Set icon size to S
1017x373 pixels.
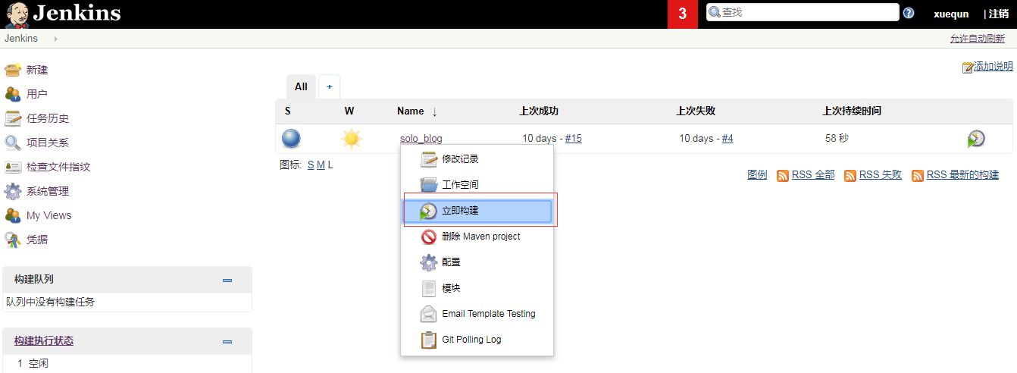[311, 165]
